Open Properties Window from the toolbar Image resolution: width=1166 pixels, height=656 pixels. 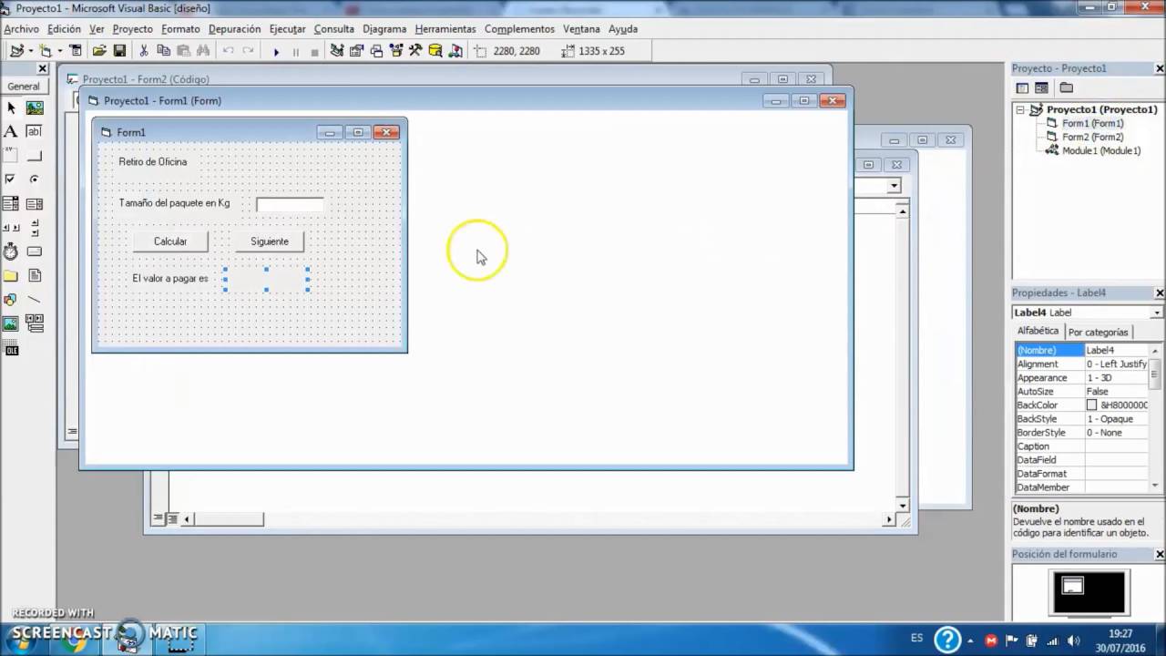(x=357, y=51)
